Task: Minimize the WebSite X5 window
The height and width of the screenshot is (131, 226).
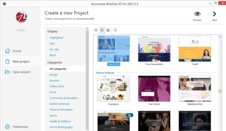Action: click(210, 3)
